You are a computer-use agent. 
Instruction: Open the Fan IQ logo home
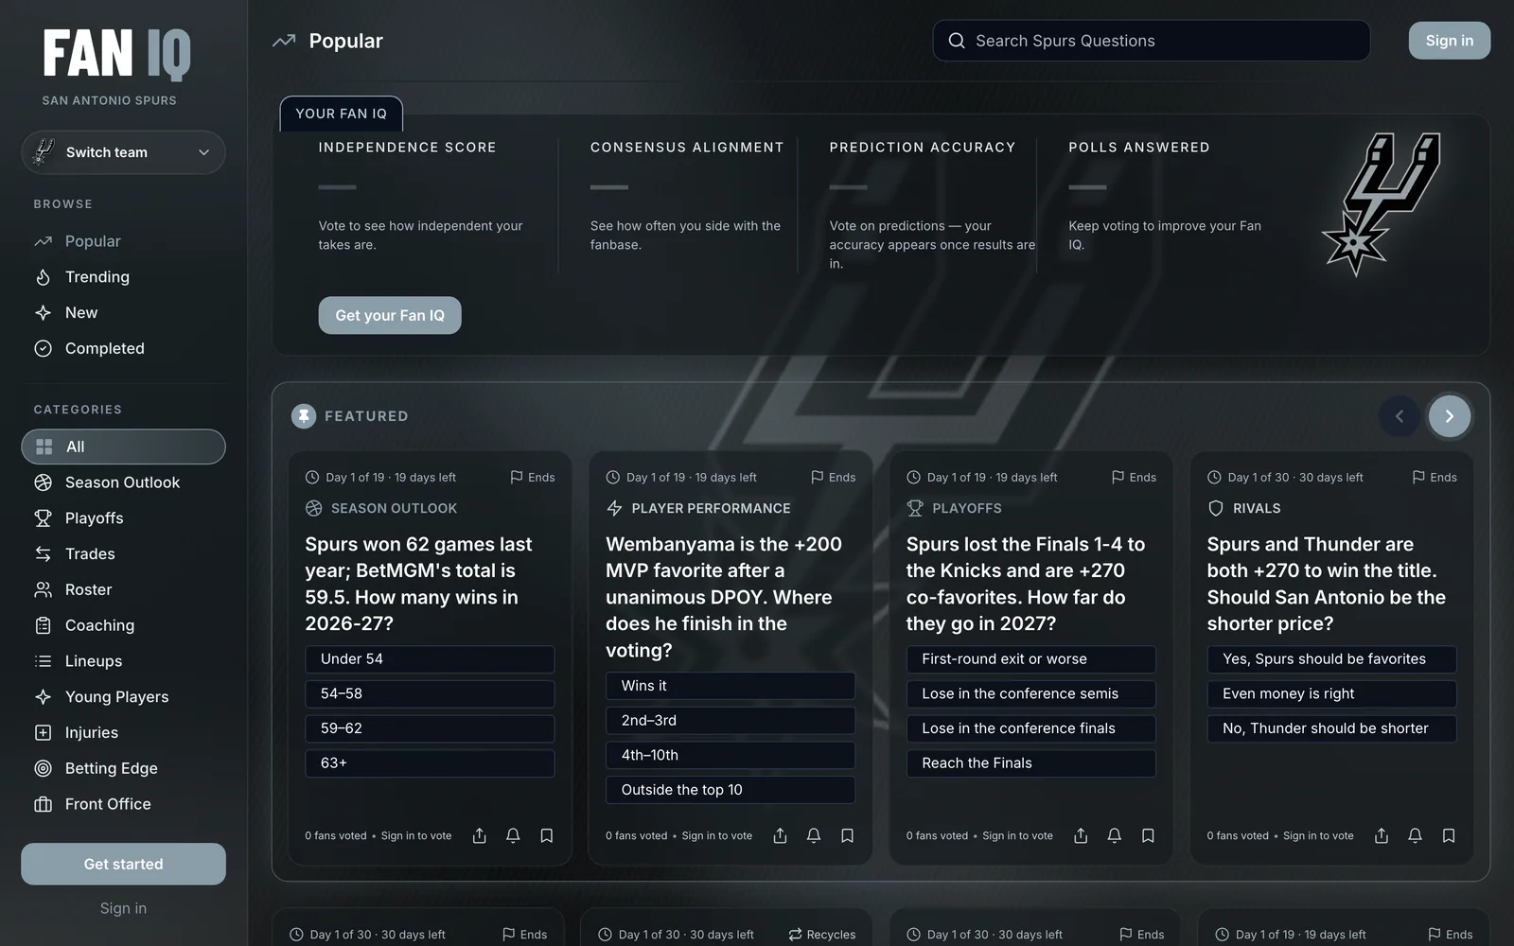pyautogui.click(x=116, y=54)
